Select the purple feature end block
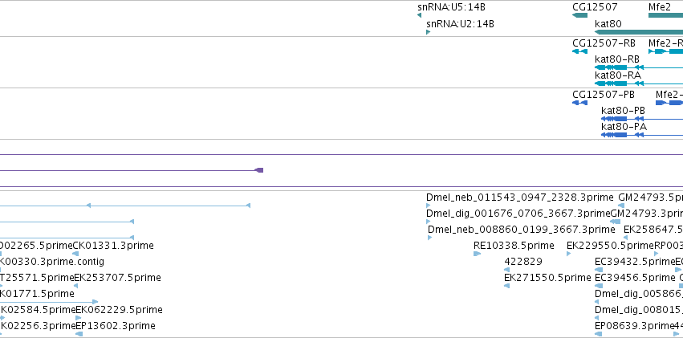This screenshot has width=683, height=338. (x=259, y=170)
